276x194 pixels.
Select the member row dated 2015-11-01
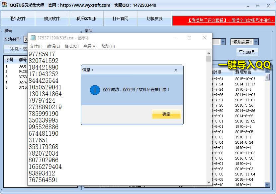[x=238, y=100]
